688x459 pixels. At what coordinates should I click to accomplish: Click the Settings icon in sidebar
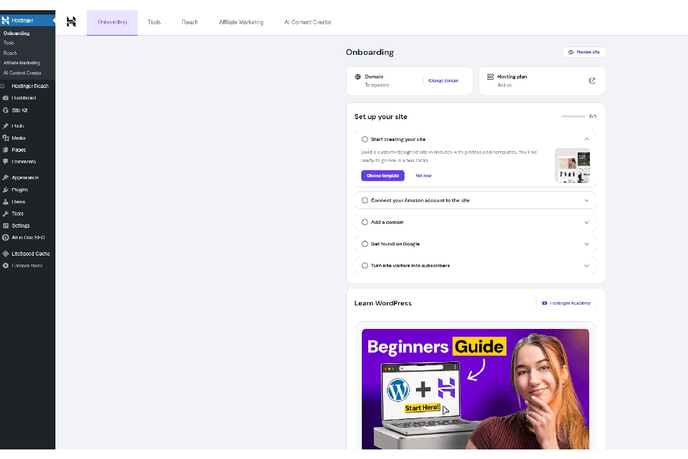coord(5,225)
